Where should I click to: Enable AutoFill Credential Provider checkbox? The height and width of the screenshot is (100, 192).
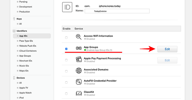tap(66, 82)
